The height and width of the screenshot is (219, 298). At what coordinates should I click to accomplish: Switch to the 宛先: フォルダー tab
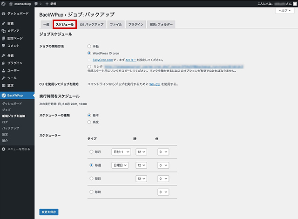pos(161,25)
